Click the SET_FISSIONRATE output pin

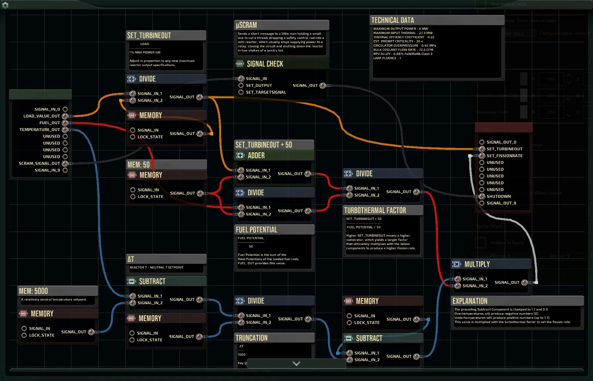tap(482, 156)
